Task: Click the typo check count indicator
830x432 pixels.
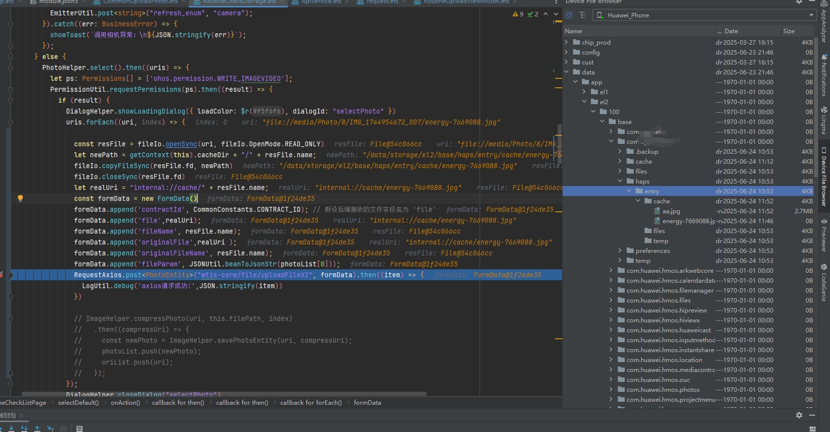Action: [x=533, y=14]
